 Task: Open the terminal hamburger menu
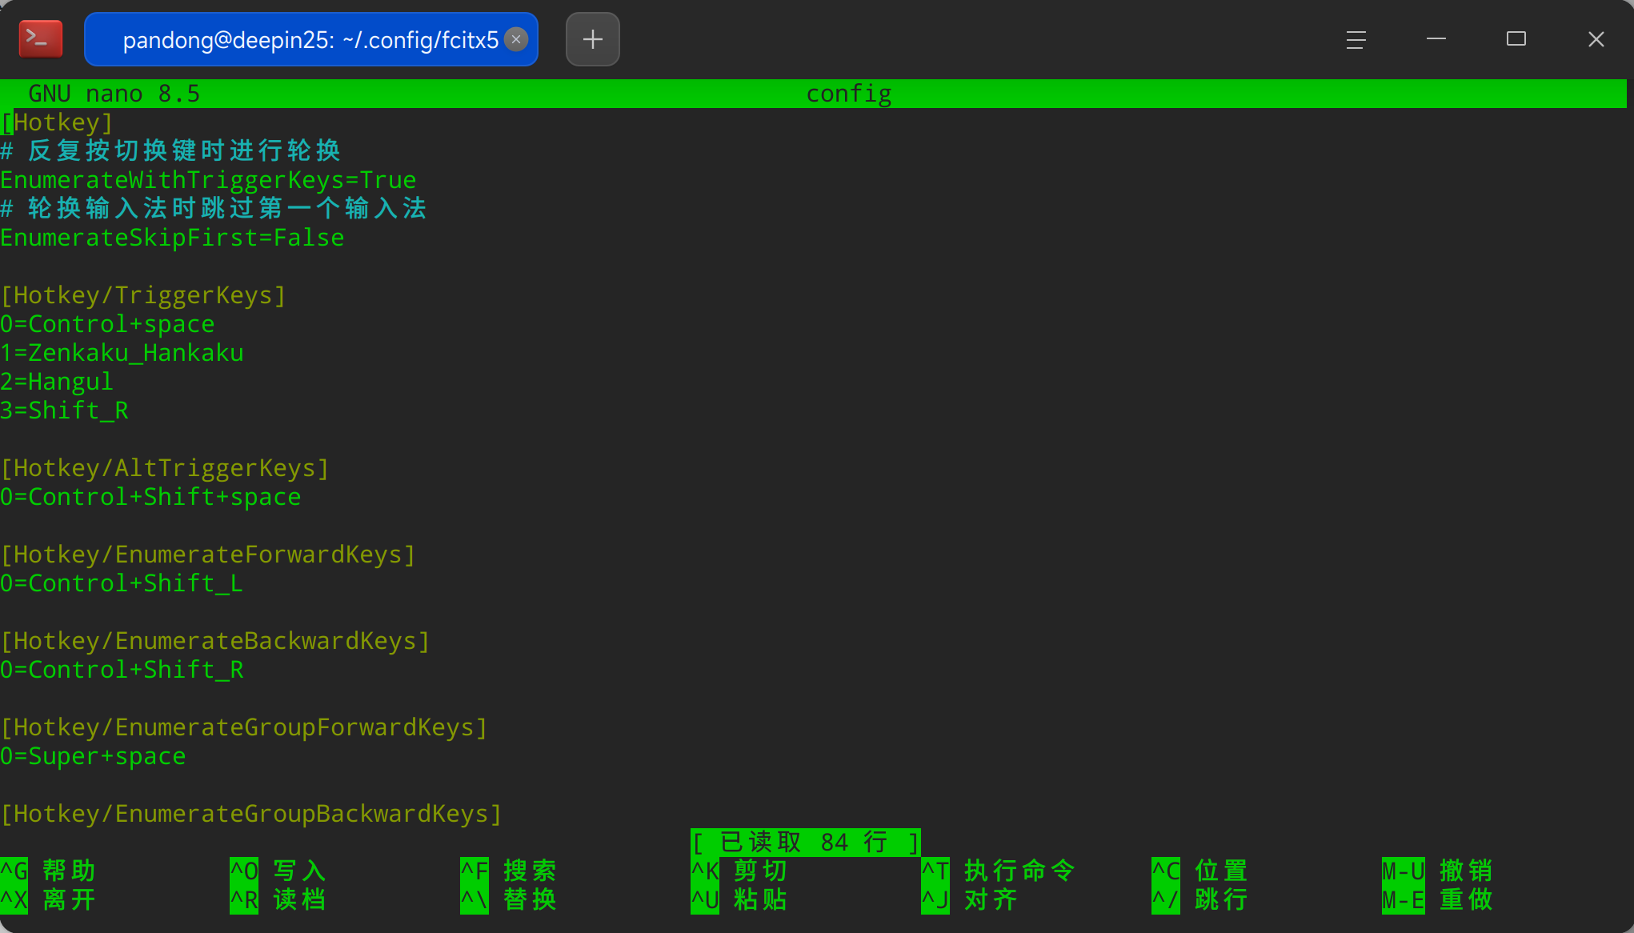pos(1356,39)
